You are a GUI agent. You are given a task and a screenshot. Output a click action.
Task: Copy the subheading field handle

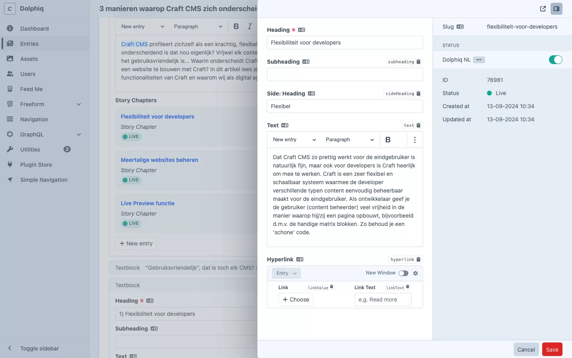404,62
